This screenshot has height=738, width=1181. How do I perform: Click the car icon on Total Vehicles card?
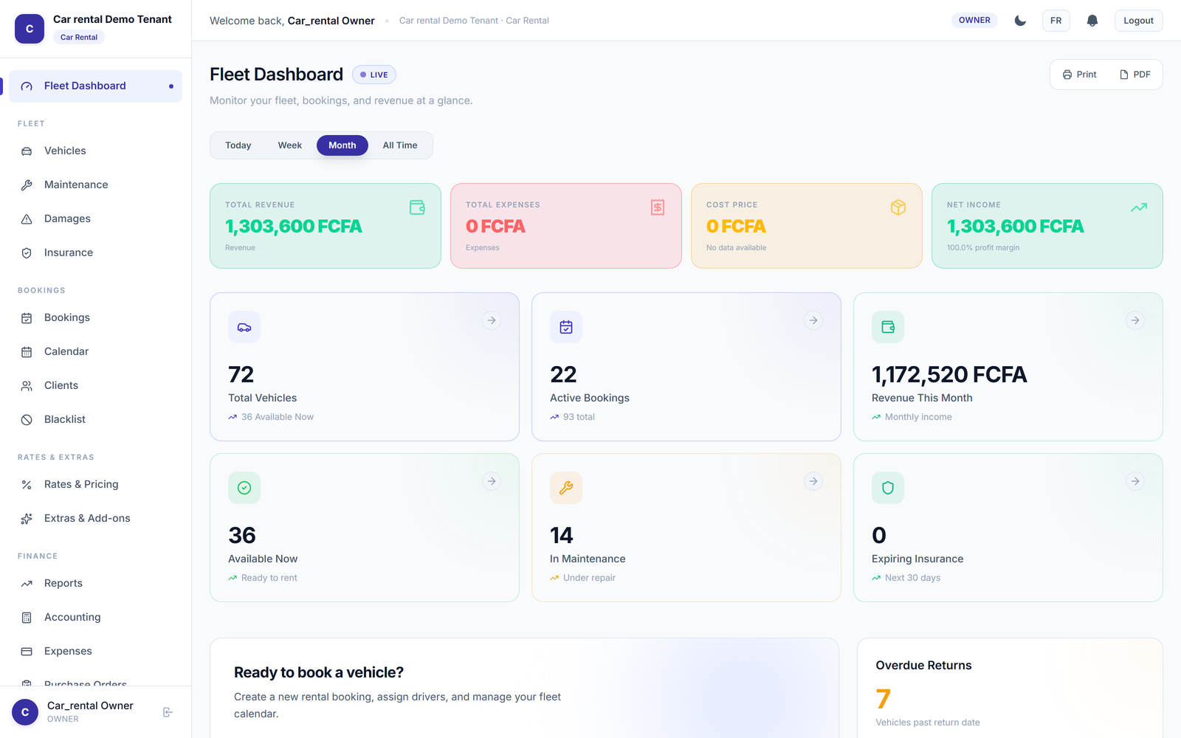(x=244, y=327)
